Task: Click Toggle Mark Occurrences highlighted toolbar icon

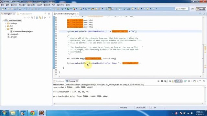Action: point(110,9)
